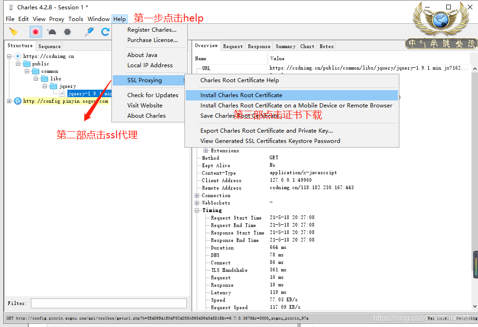Viewport: 478px width, 327px height.
Task: Switch to the Notes tab
Action: (x=326, y=46)
